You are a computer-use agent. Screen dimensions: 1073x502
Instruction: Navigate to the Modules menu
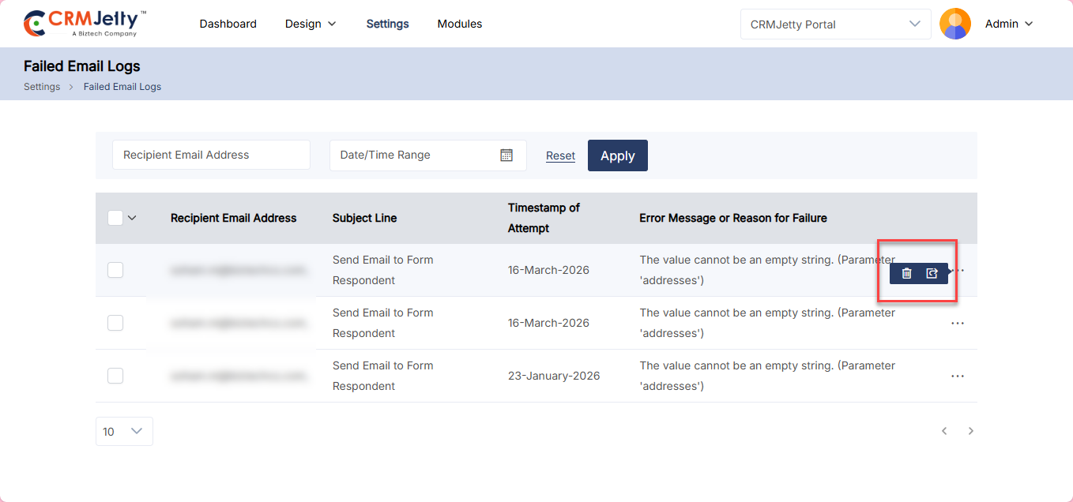coord(459,24)
